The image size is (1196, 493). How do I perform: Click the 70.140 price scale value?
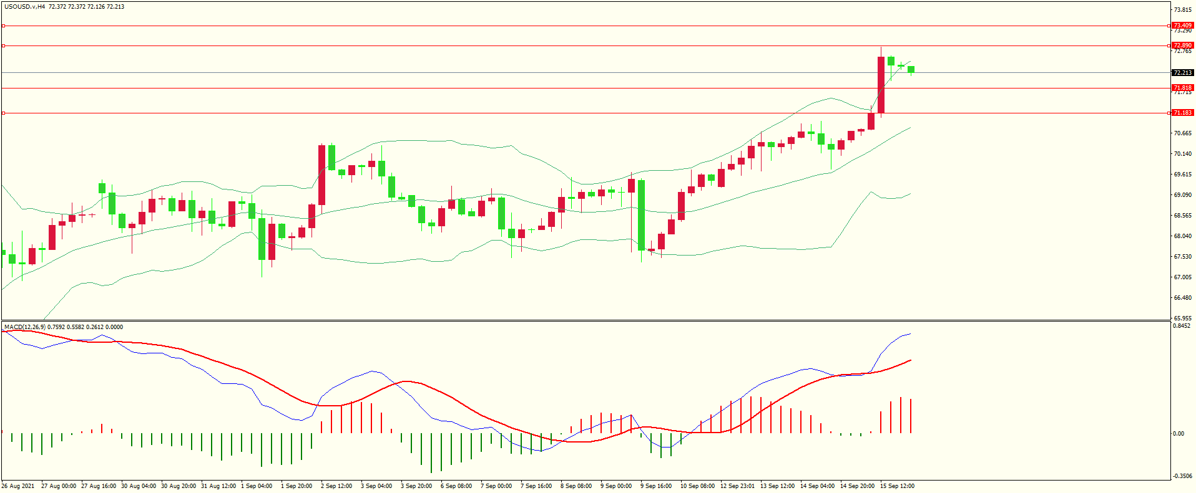[1183, 154]
